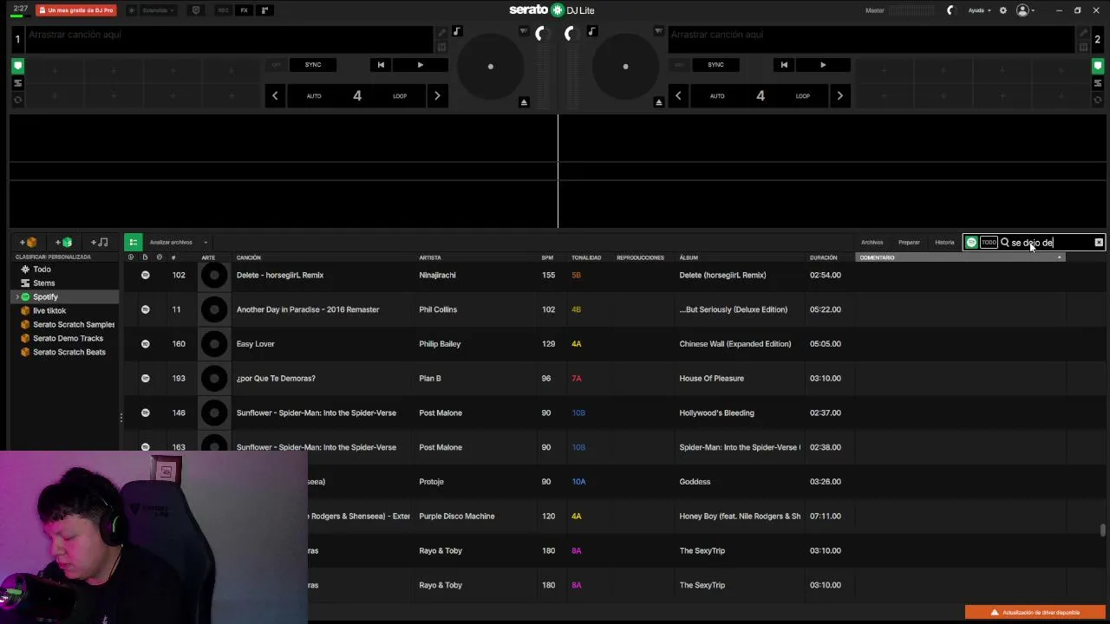The width and height of the screenshot is (1110, 624).
Task: Open the stems pad tab on deck 1
Action: 17,83
